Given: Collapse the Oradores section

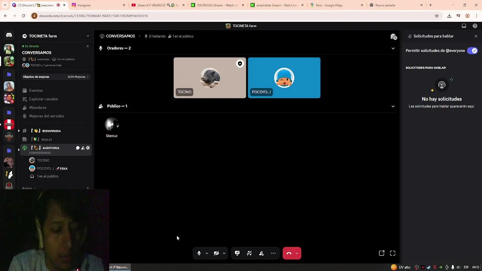Looking at the screenshot, I should (x=393, y=48).
